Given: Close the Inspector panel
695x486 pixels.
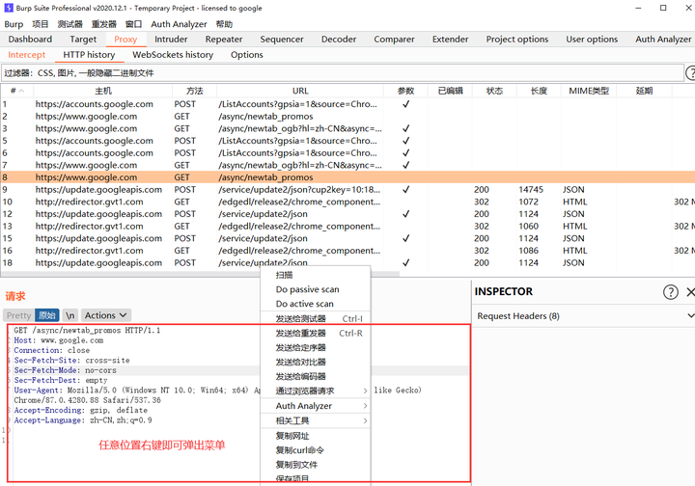Looking at the screenshot, I should coord(690,291).
